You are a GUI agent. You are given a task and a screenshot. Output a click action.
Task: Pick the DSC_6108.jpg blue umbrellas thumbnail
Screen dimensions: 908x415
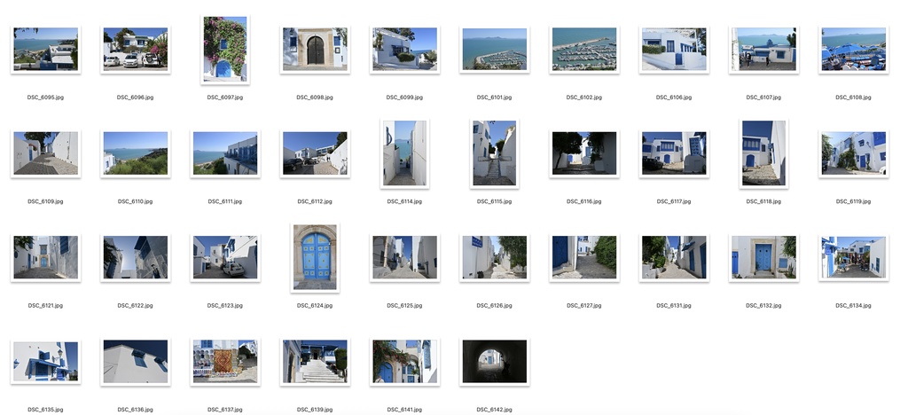(854, 49)
